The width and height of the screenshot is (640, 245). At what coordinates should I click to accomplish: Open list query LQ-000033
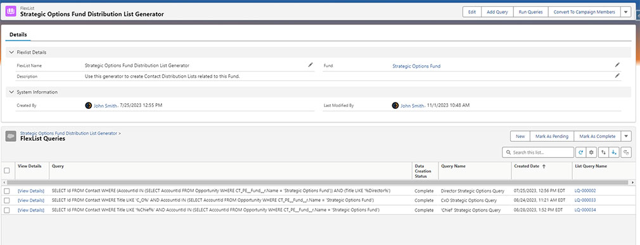pyautogui.click(x=586, y=201)
